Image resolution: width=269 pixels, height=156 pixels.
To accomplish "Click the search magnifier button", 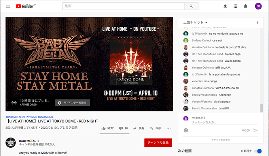I will click(191, 6).
